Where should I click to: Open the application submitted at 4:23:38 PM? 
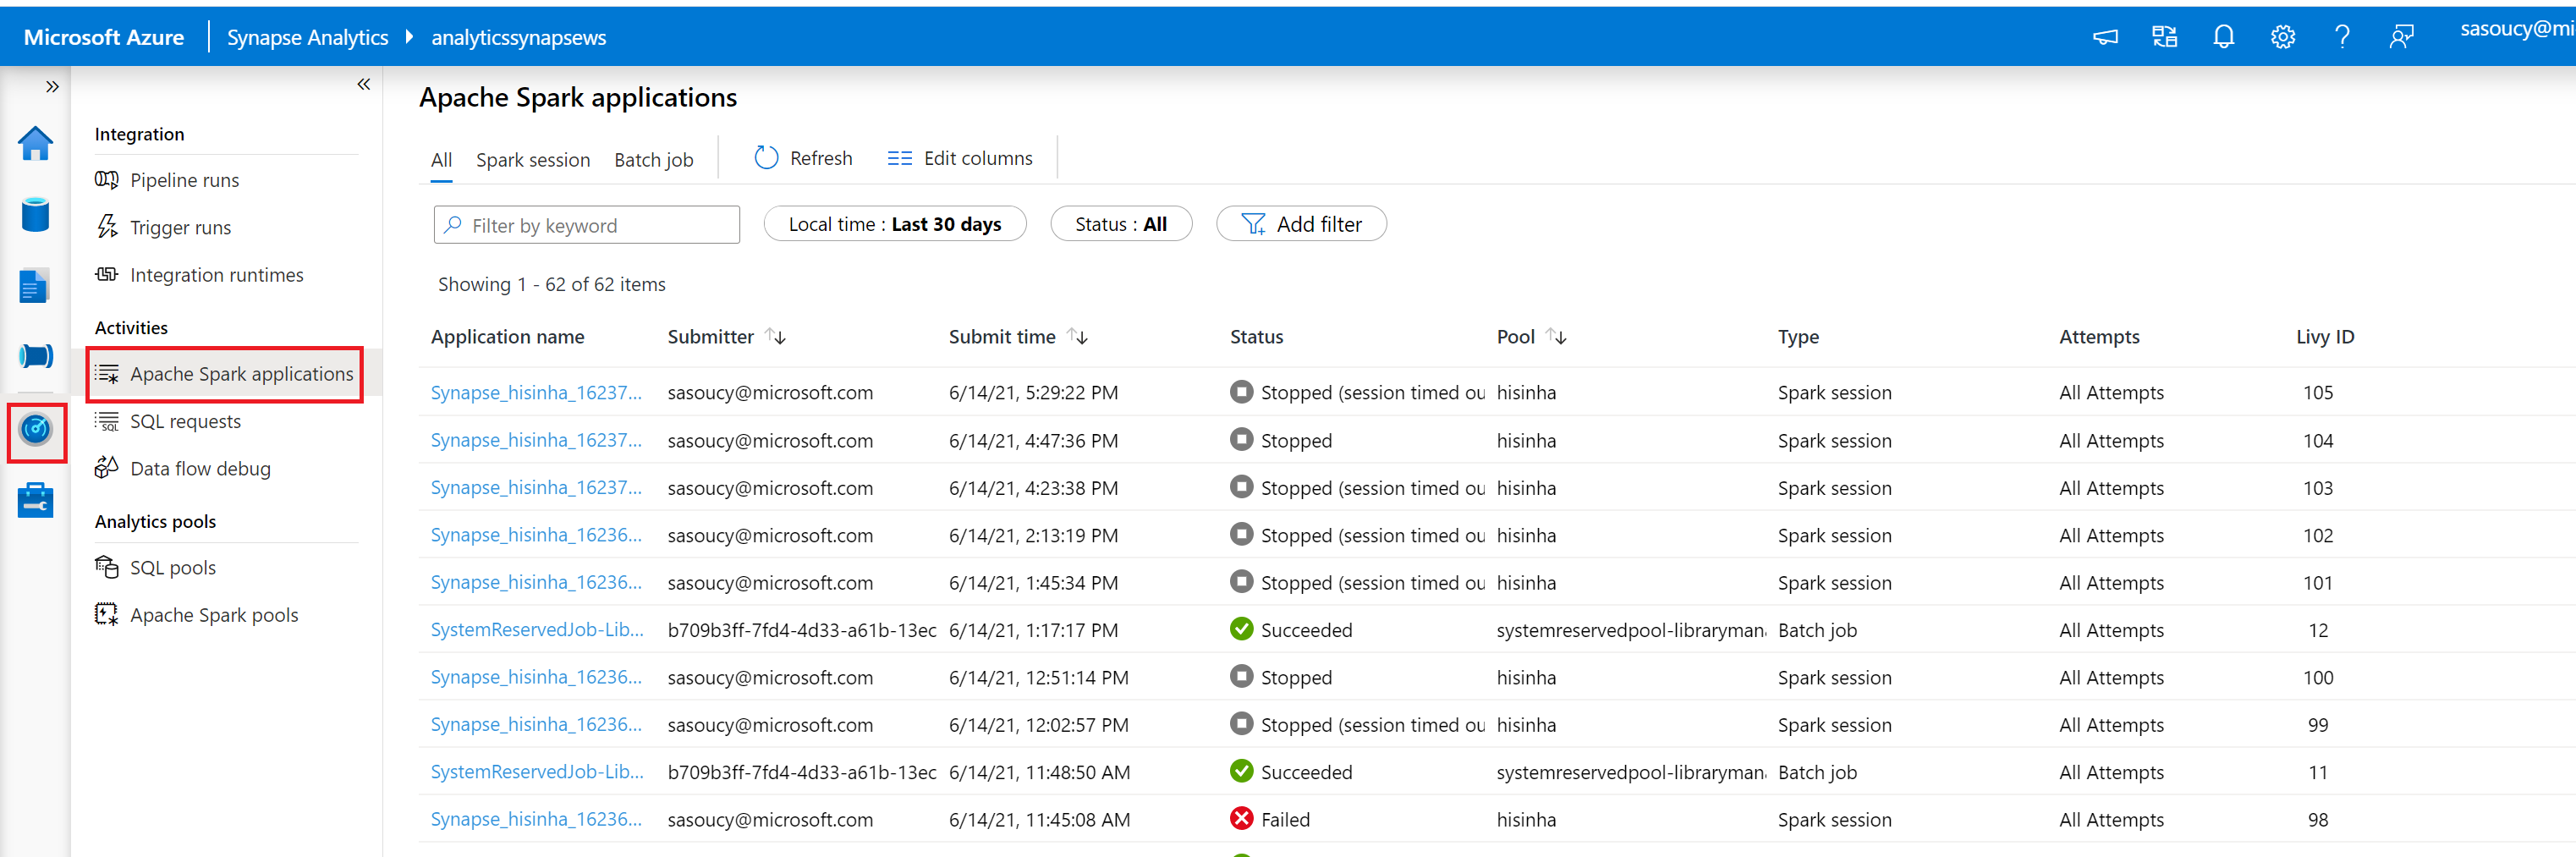[x=536, y=488]
